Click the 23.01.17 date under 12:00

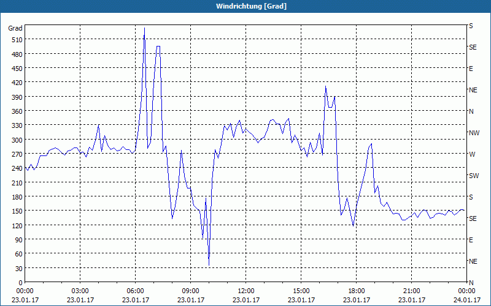tap(246, 300)
